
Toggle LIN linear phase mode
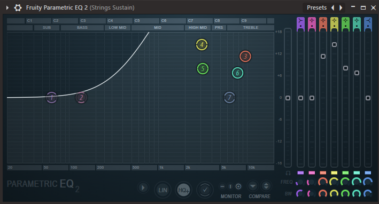click(163, 190)
